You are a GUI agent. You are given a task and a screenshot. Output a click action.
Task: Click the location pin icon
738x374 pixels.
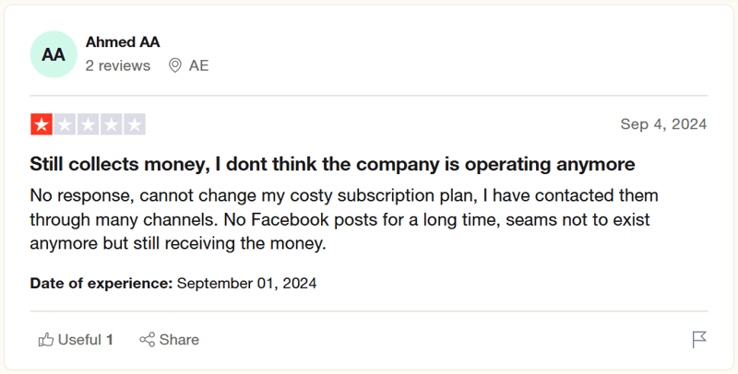point(174,65)
